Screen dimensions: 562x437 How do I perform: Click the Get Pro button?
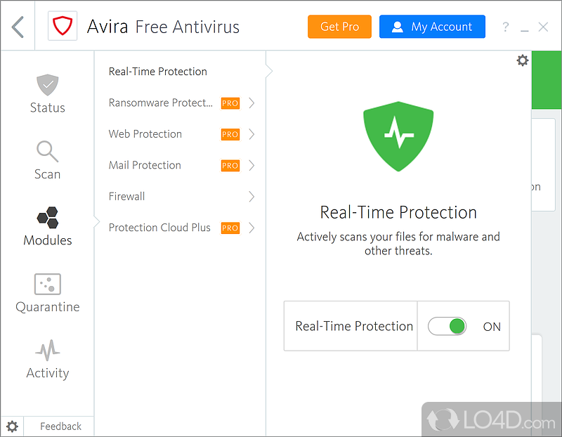pyautogui.click(x=339, y=27)
